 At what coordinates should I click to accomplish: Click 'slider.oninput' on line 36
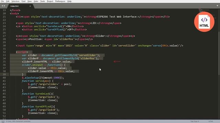pos(32,65)
